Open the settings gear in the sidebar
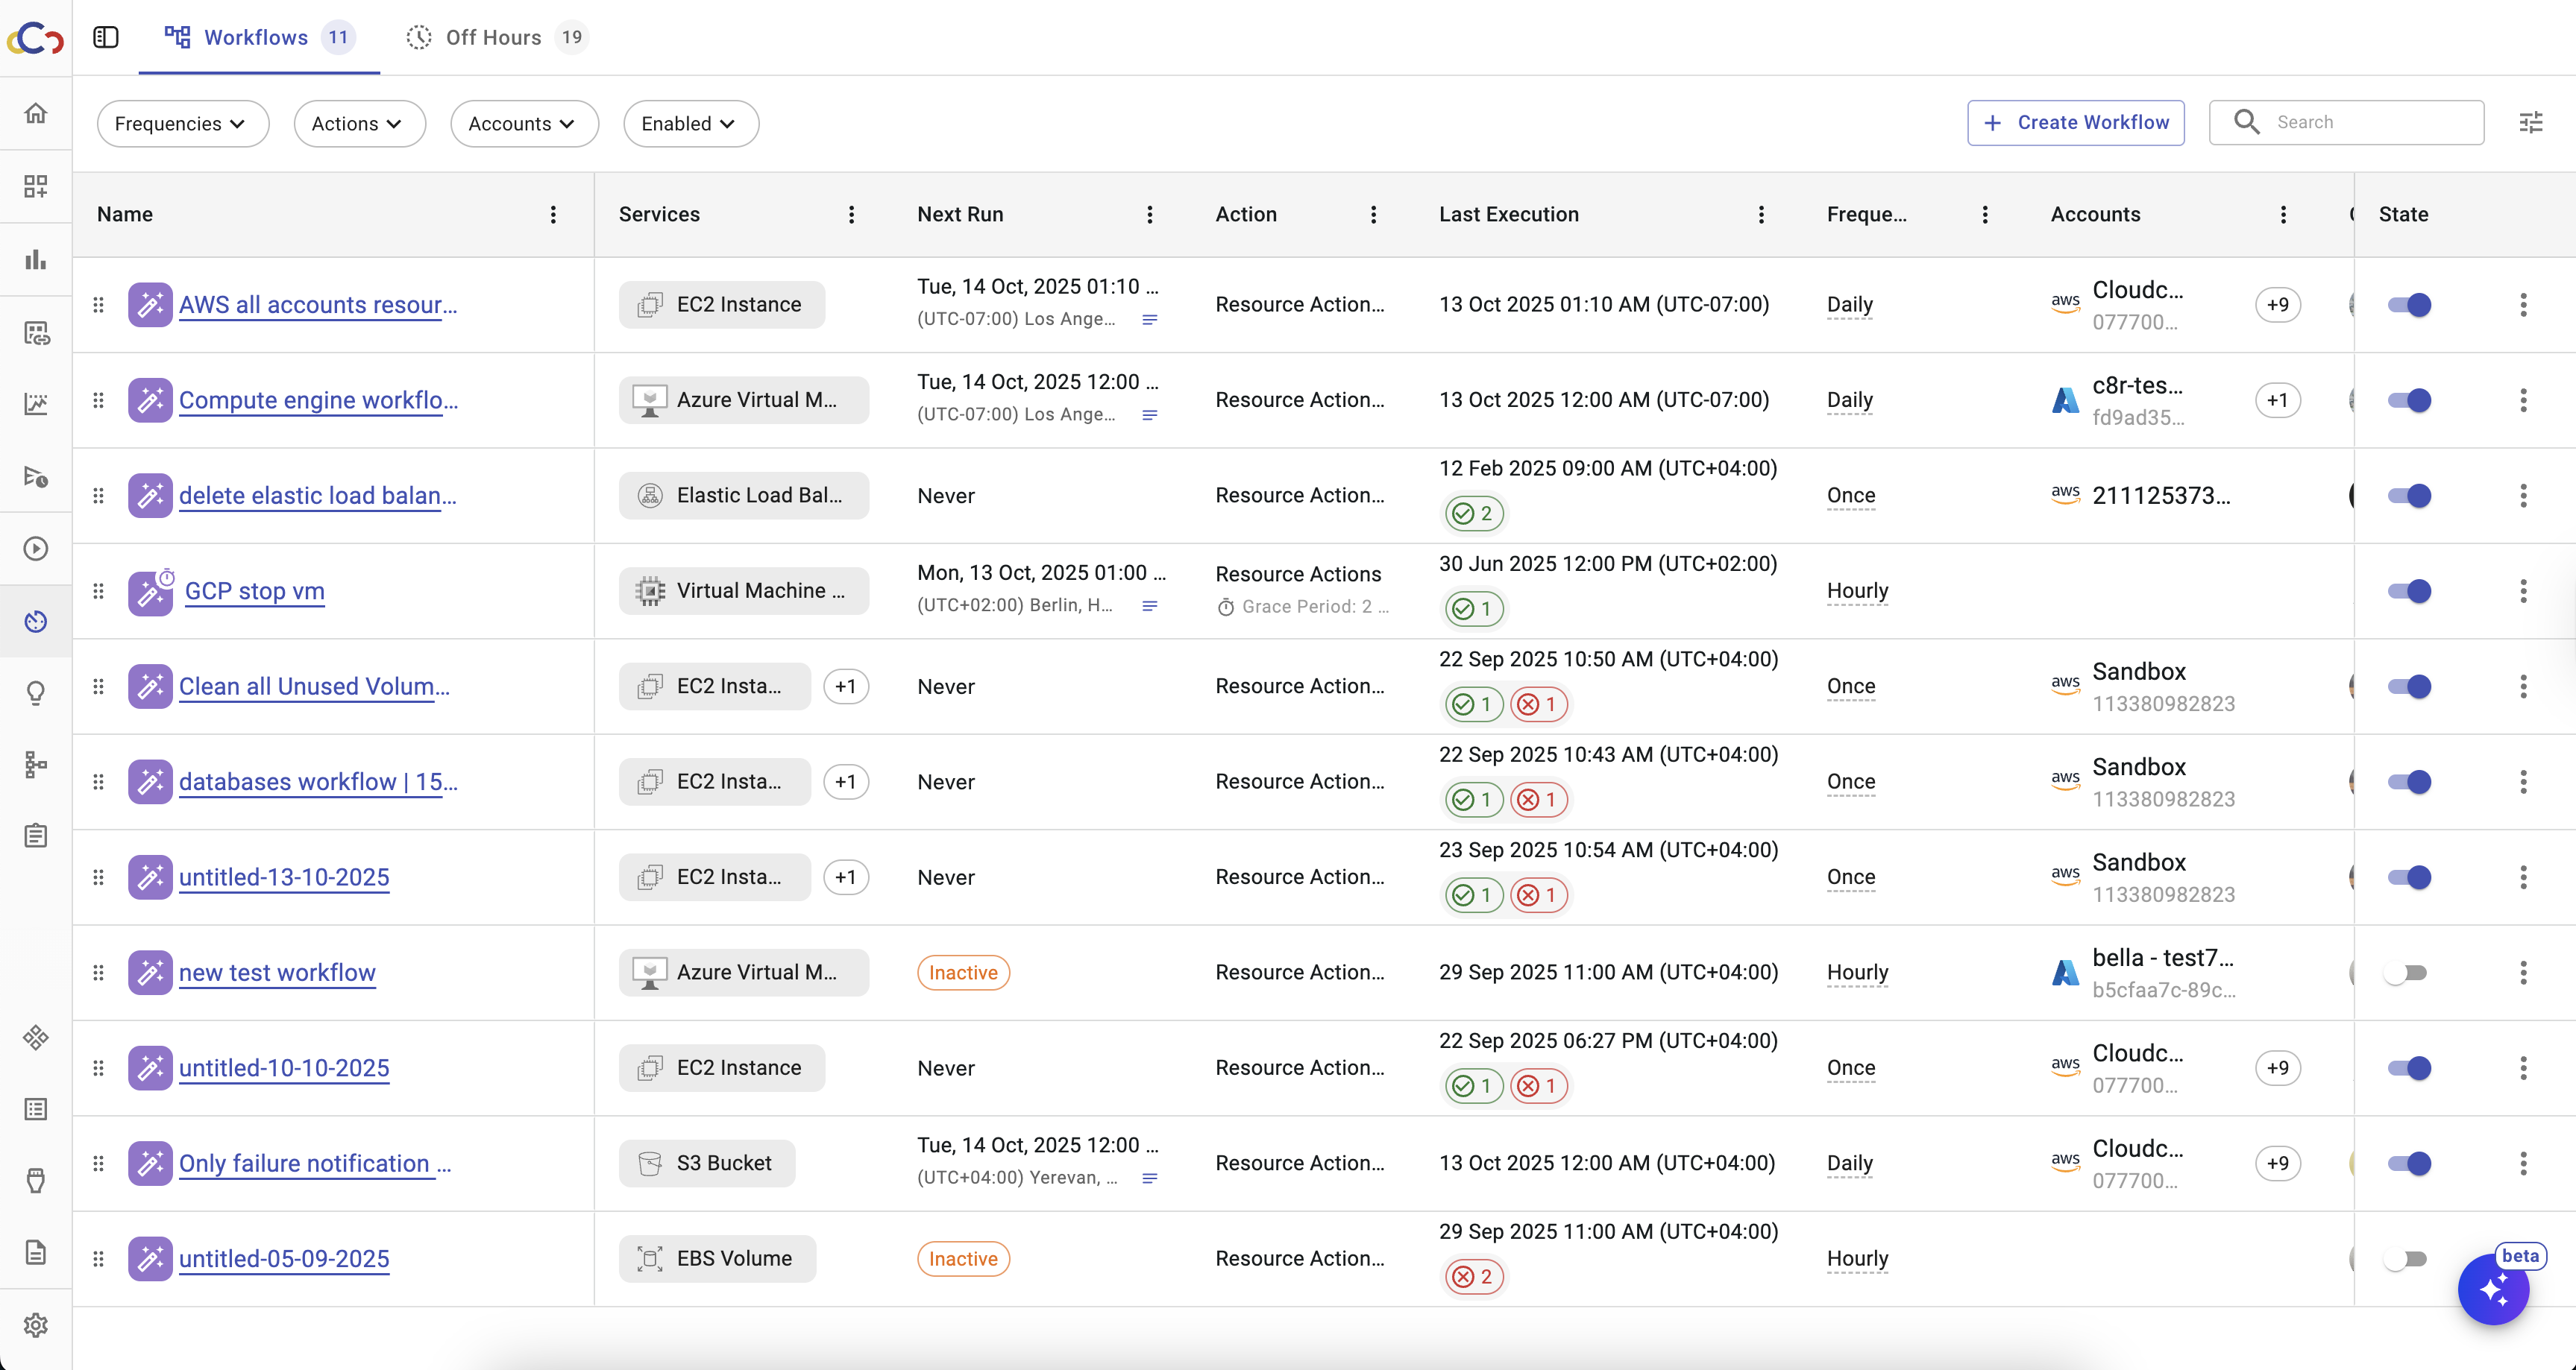 point(36,1325)
